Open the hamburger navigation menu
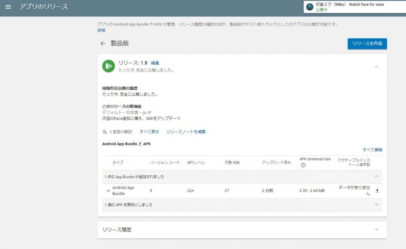Image resolution: width=406 pixels, height=249 pixels. 8,7
